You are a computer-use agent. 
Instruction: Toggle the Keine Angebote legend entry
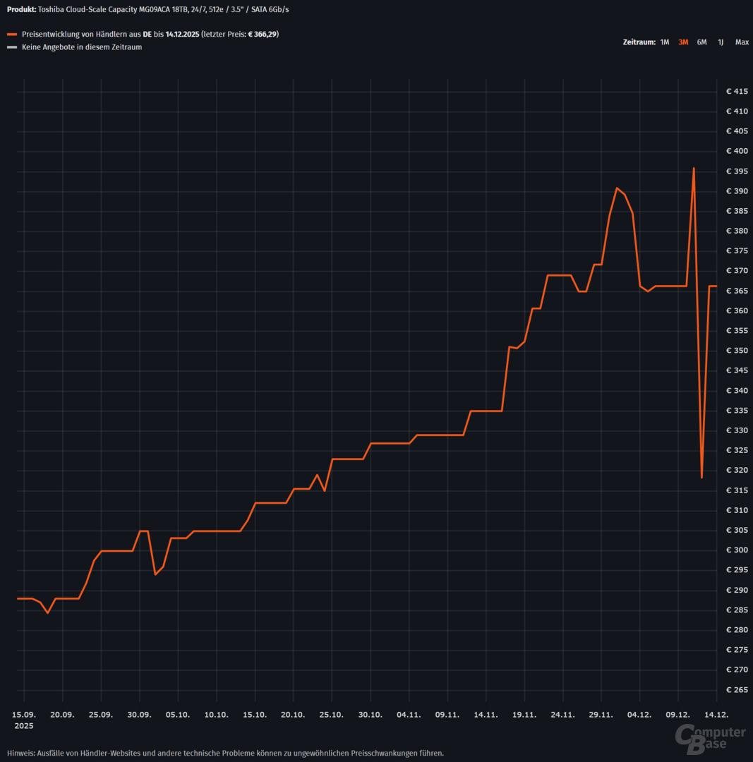[82, 47]
